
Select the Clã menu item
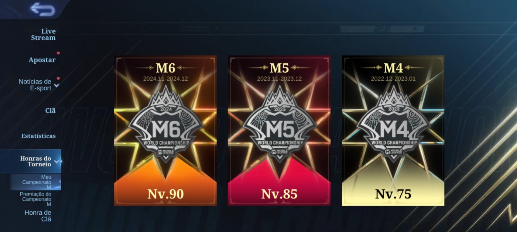[x=50, y=110]
